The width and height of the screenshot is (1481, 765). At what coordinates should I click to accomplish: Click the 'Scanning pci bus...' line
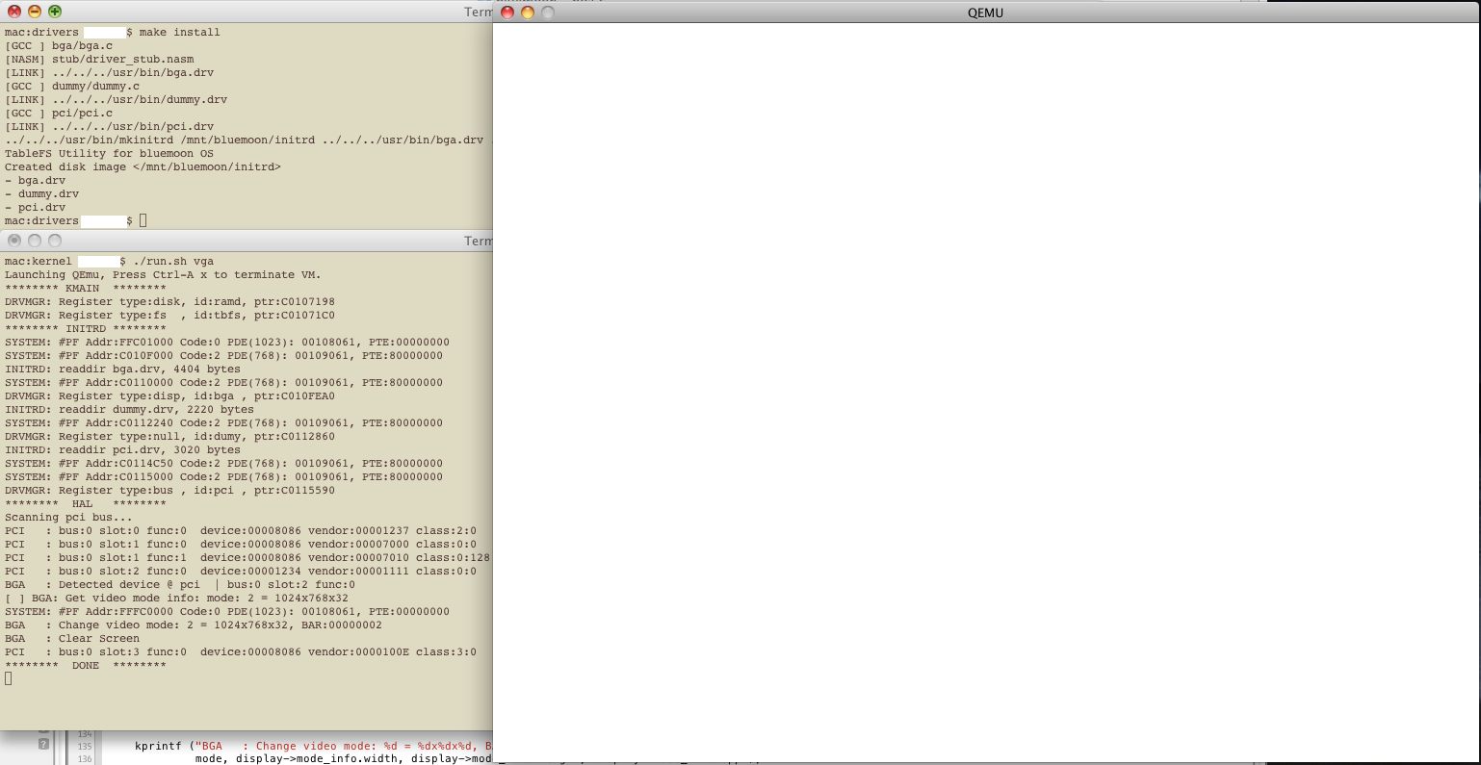69,517
